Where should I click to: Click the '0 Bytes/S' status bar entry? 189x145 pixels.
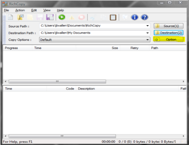coord(169,142)
